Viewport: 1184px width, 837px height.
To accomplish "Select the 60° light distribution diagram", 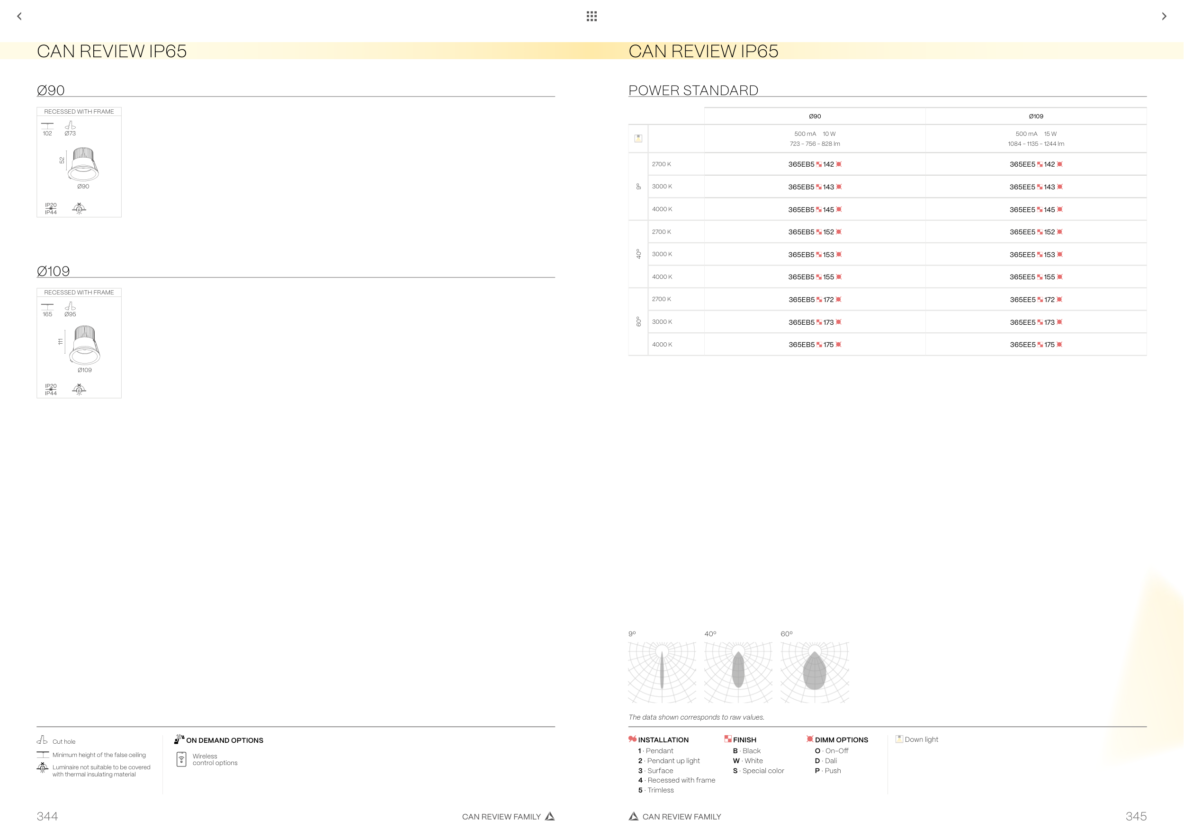I will tap(814, 672).
